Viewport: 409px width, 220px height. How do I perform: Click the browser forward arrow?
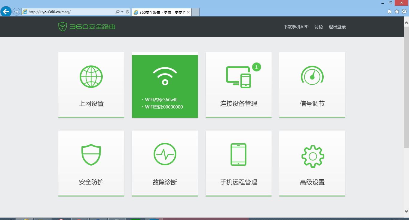[16, 12]
